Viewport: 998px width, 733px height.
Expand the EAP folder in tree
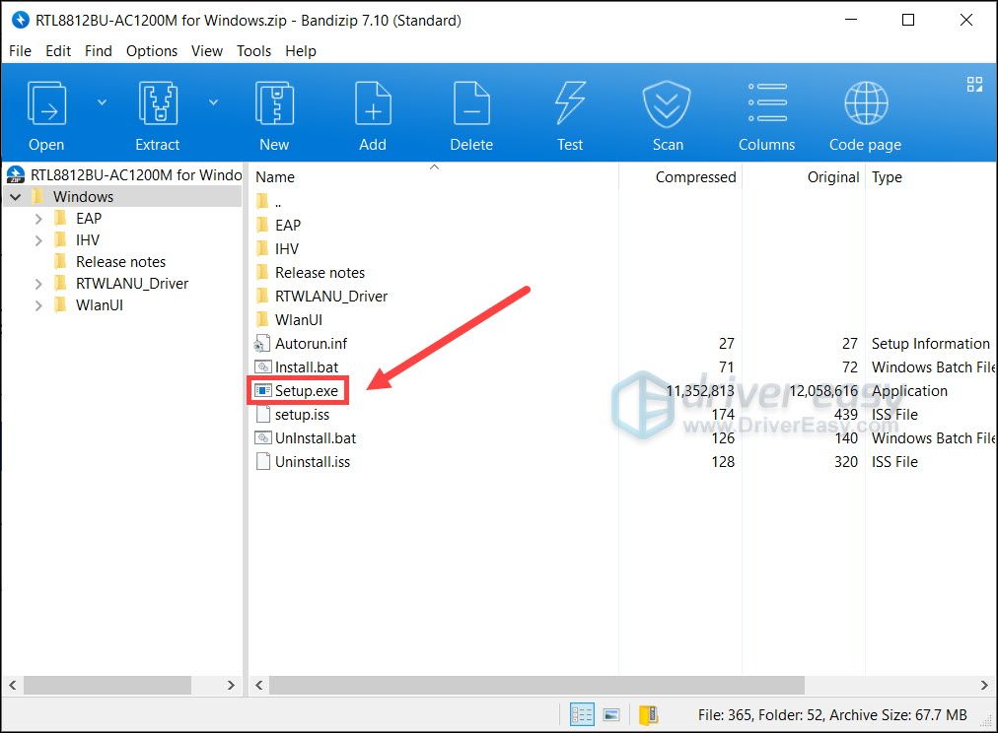(x=38, y=219)
